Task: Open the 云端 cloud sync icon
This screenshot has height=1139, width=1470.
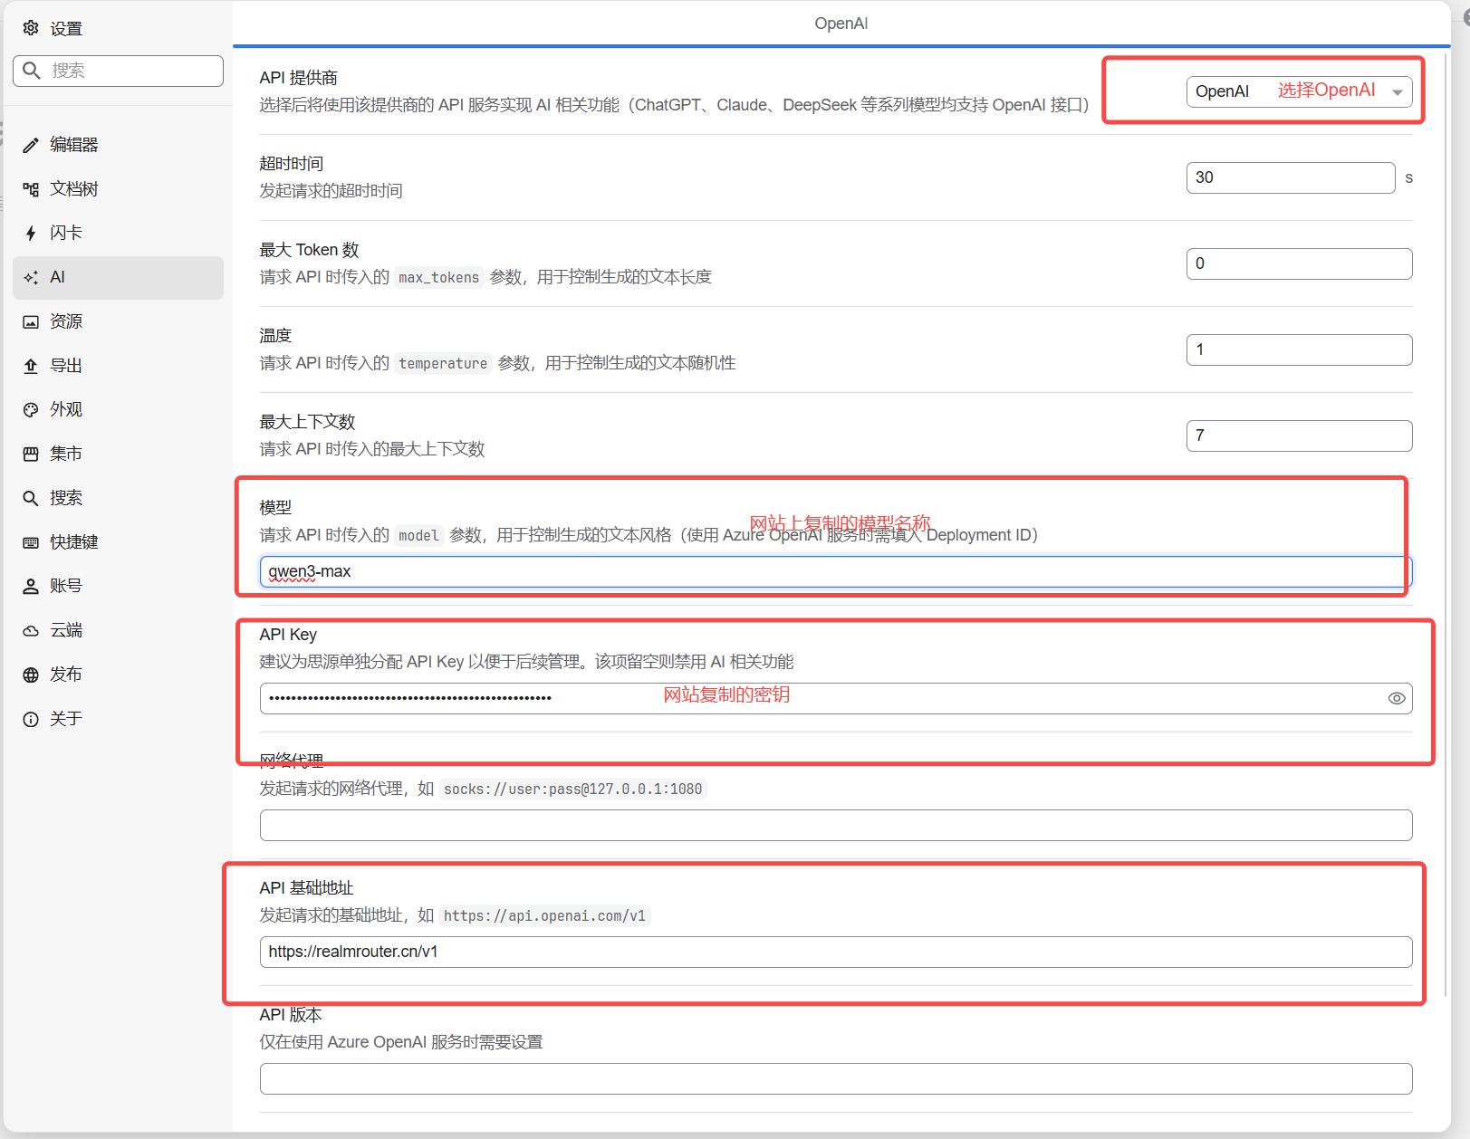Action: (x=30, y=629)
